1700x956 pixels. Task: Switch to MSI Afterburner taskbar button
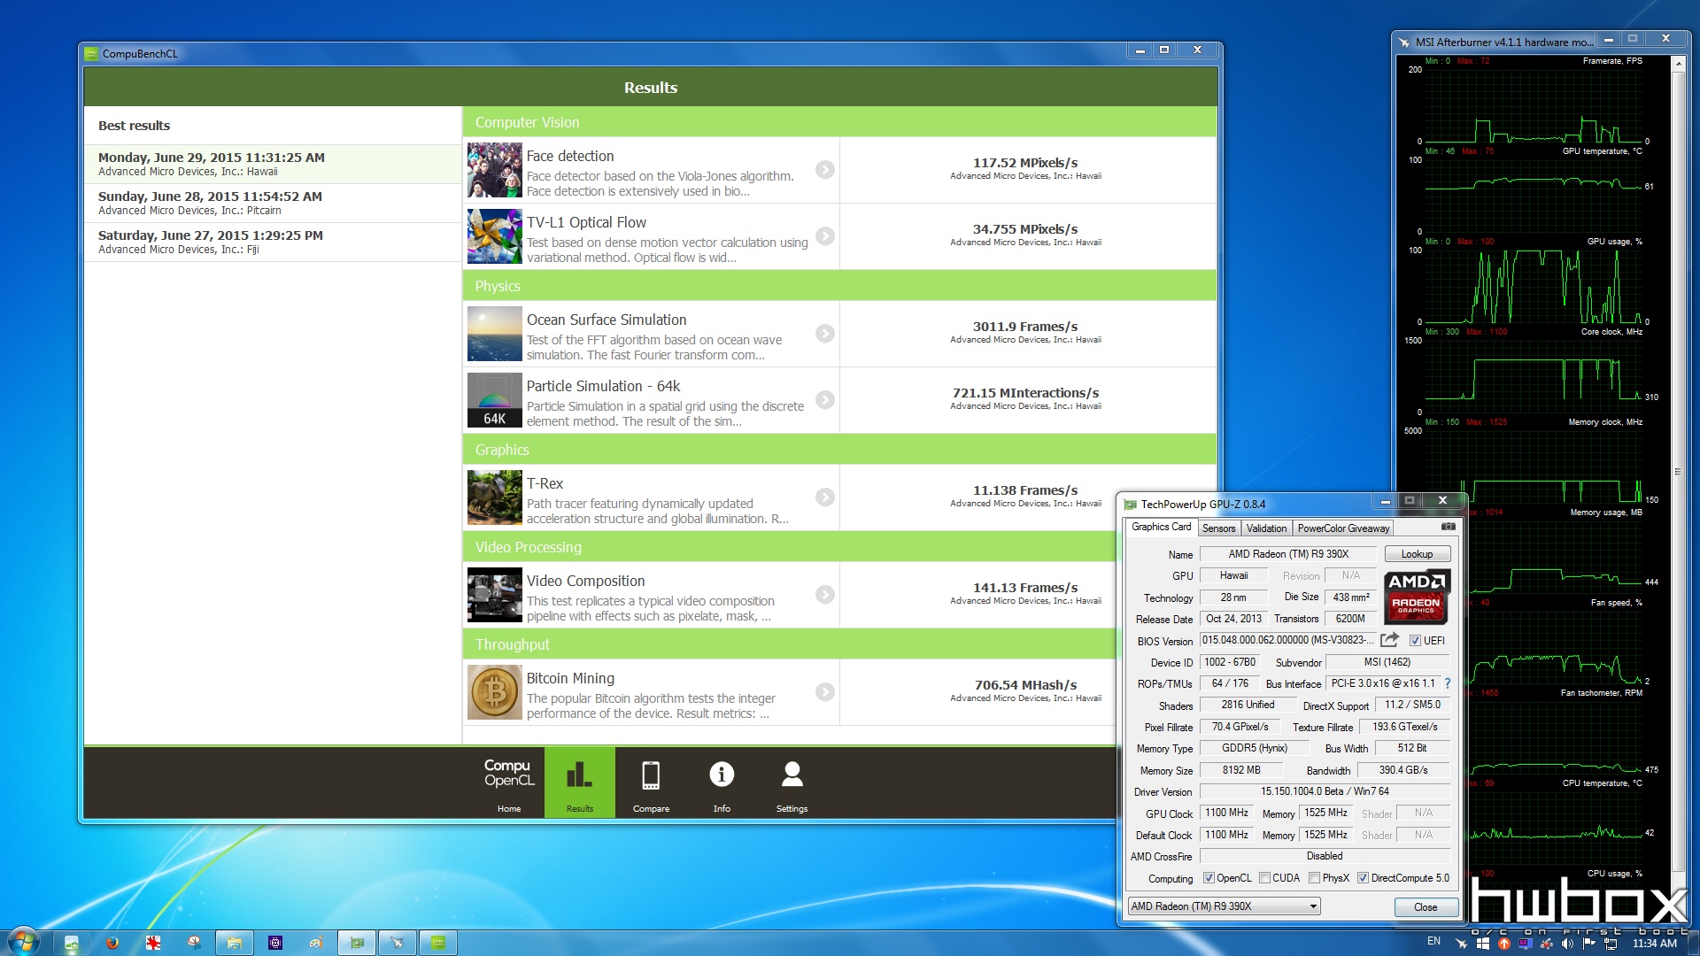point(398,943)
